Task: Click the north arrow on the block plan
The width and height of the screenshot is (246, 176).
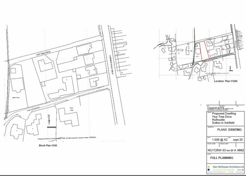Action: [49, 119]
